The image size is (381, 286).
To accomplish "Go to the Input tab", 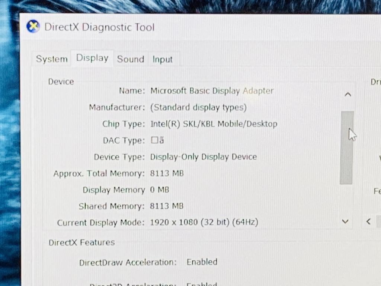I will point(162,59).
